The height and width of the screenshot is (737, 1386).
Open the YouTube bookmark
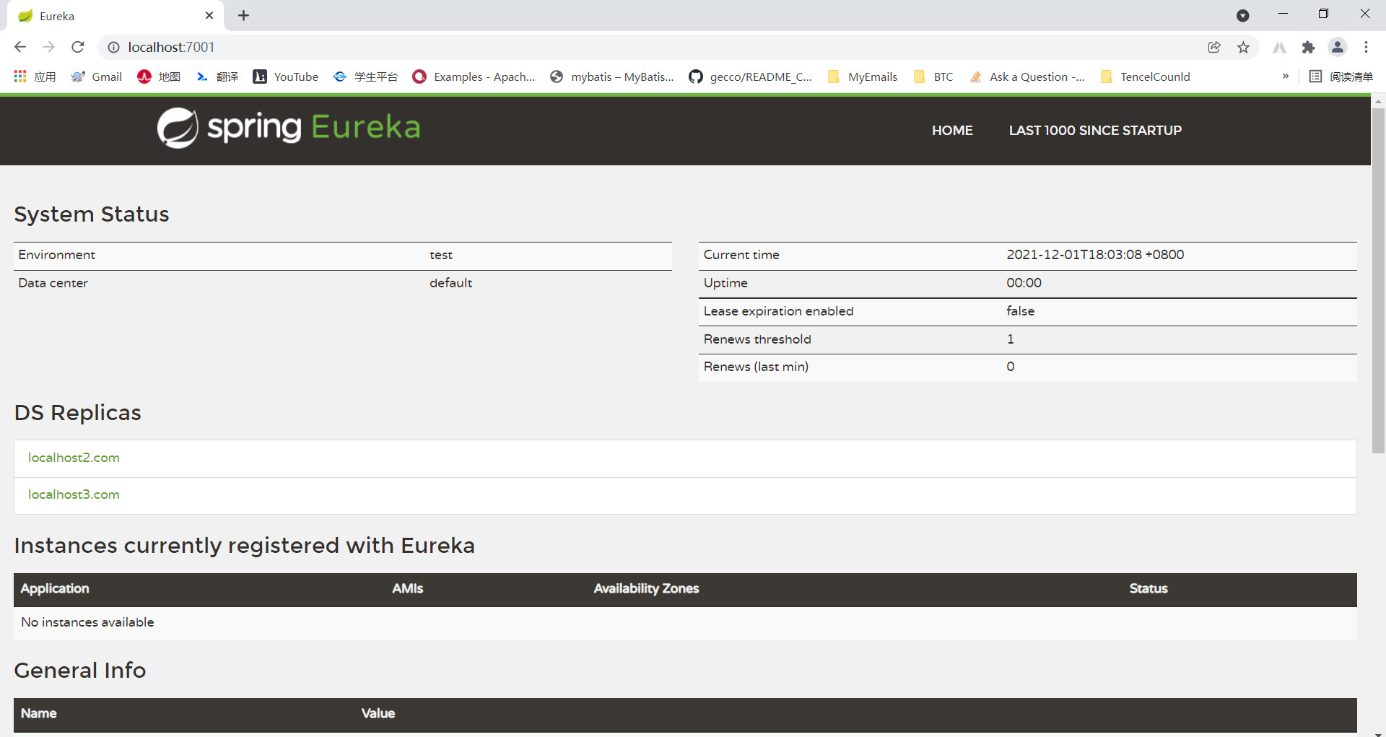(x=285, y=77)
